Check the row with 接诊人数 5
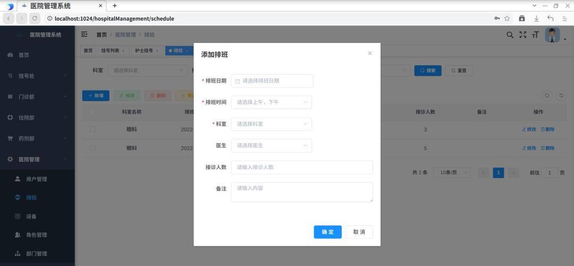 pos(92,148)
